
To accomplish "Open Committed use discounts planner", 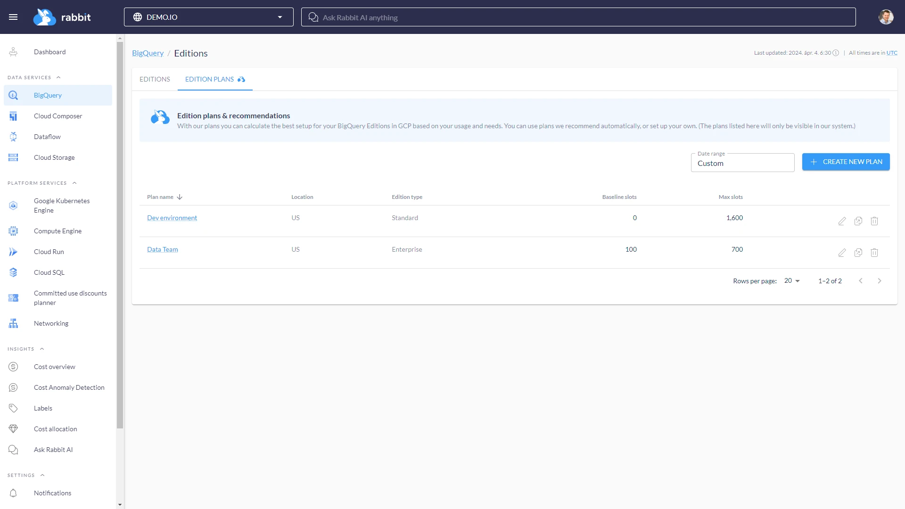I will 70,298.
